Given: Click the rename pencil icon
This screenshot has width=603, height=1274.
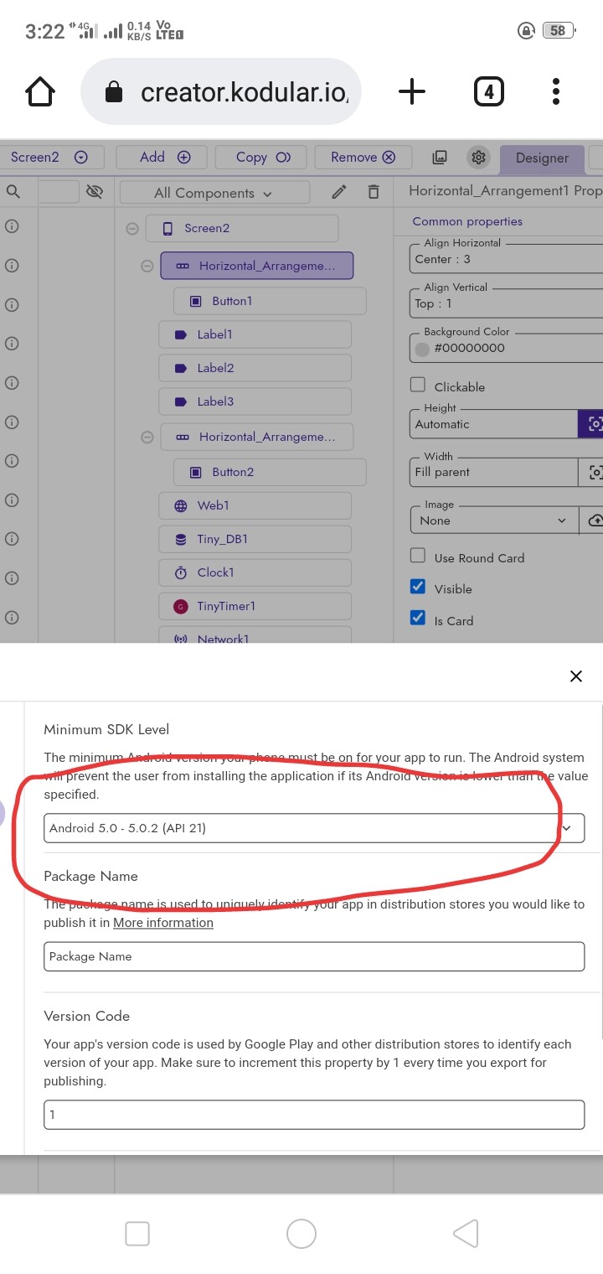Looking at the screenshot, I should click(x=339, y=192).
